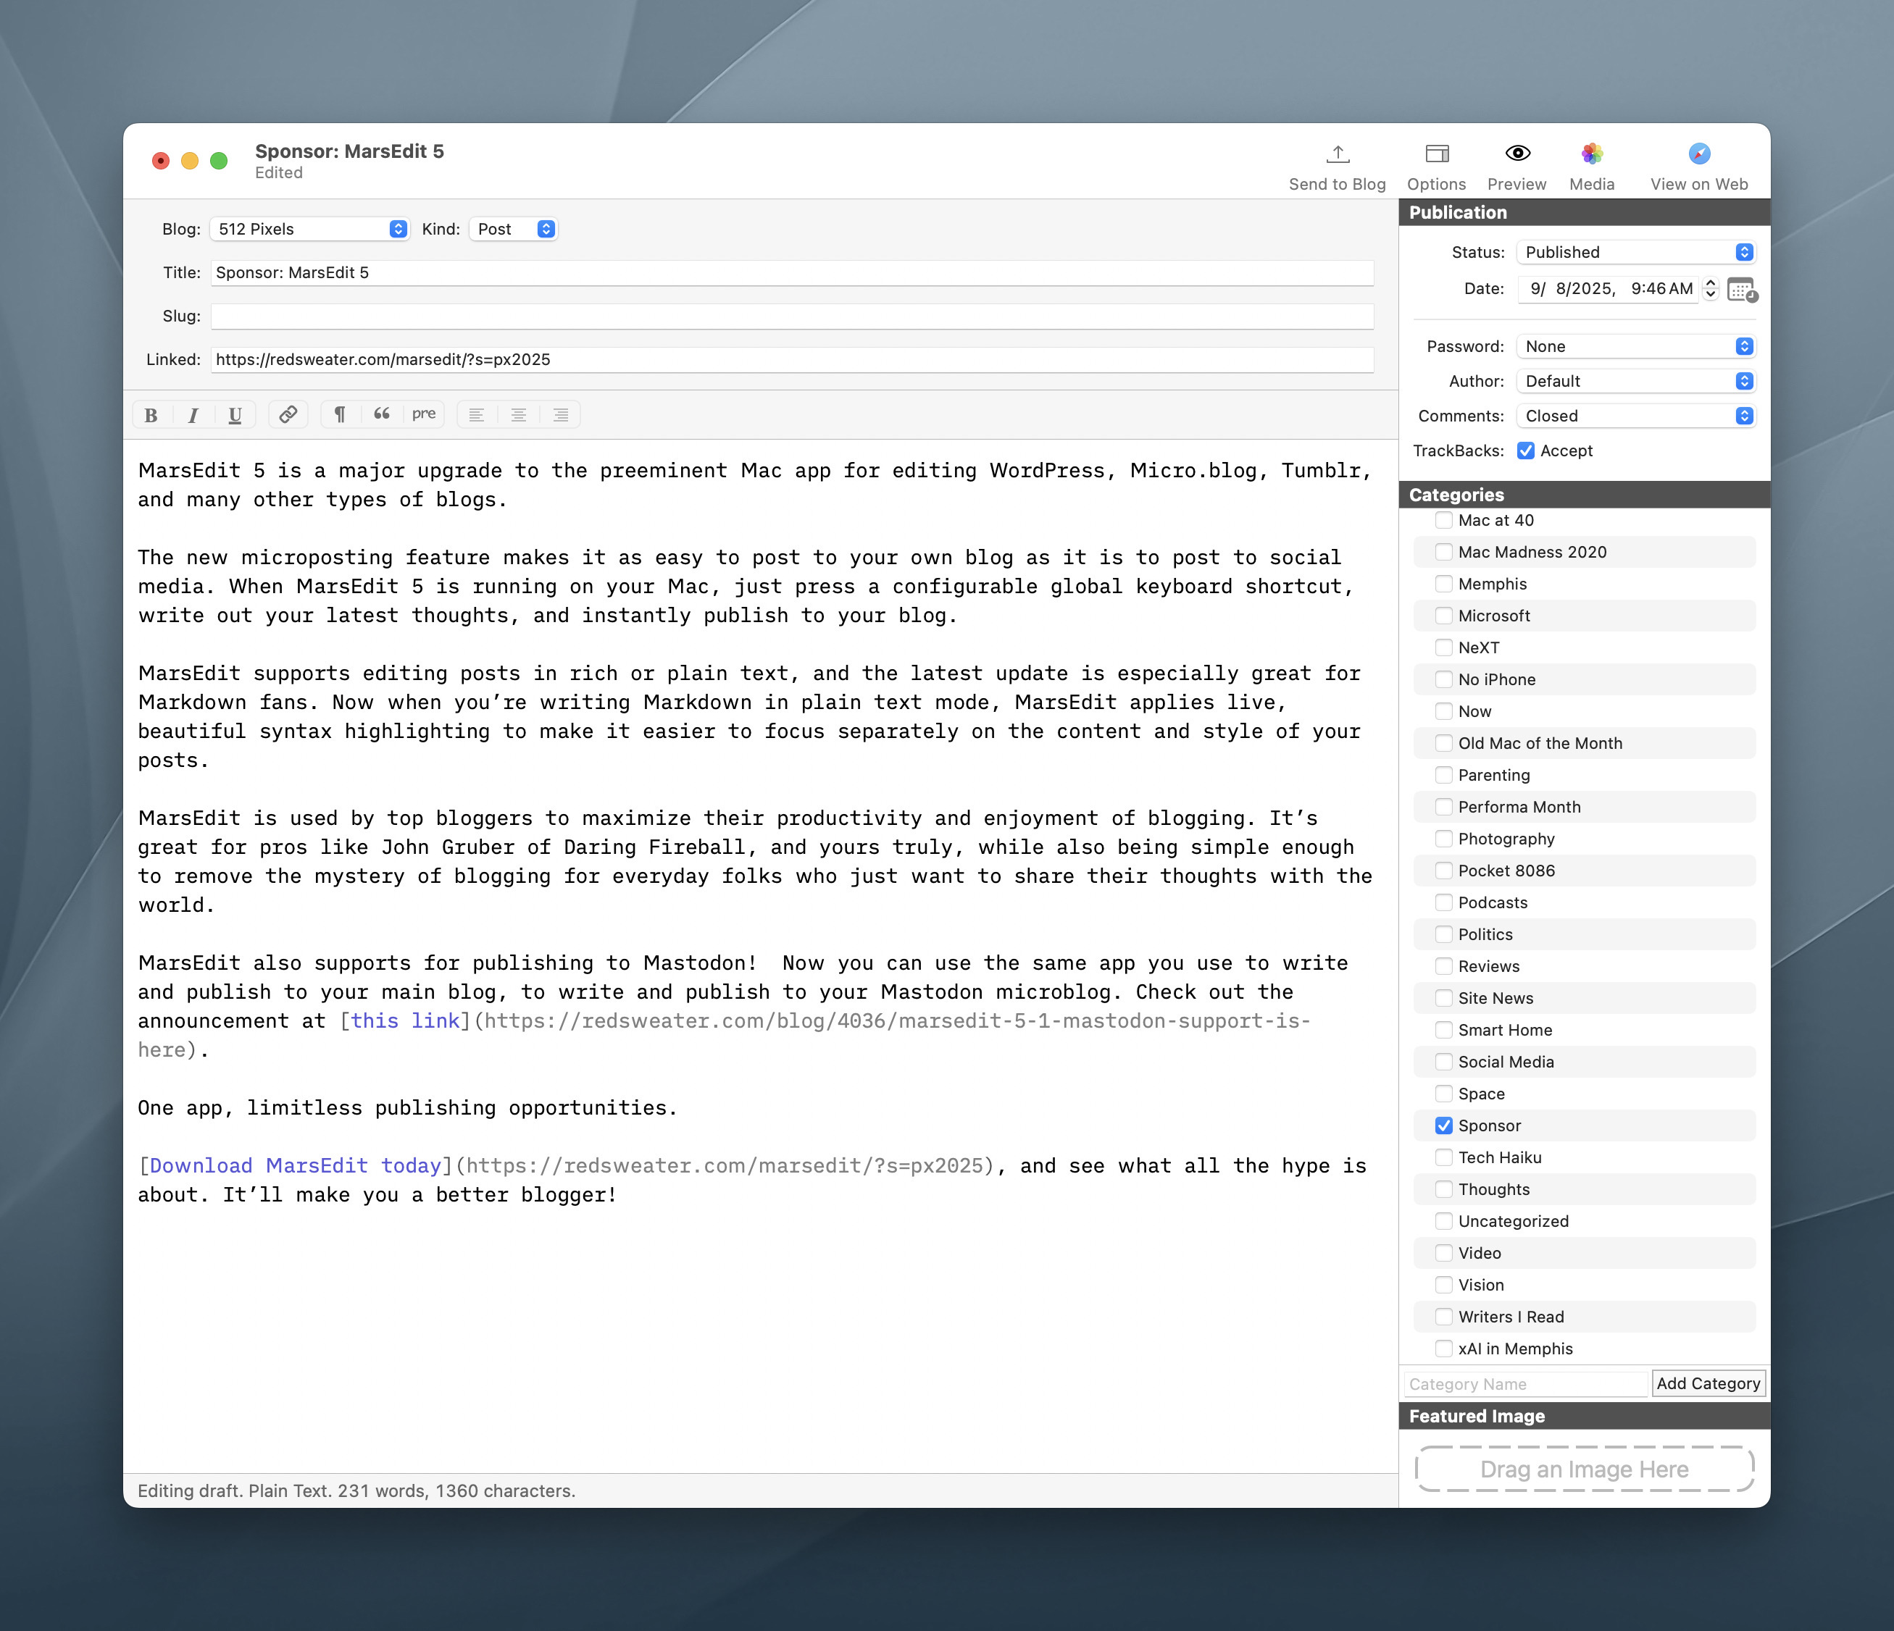Check the Reviews category

(x=1444, y=967)
